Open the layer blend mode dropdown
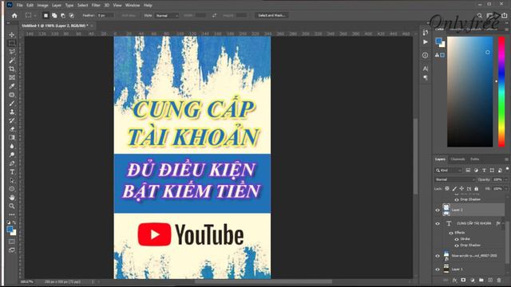 pos(454,179)
